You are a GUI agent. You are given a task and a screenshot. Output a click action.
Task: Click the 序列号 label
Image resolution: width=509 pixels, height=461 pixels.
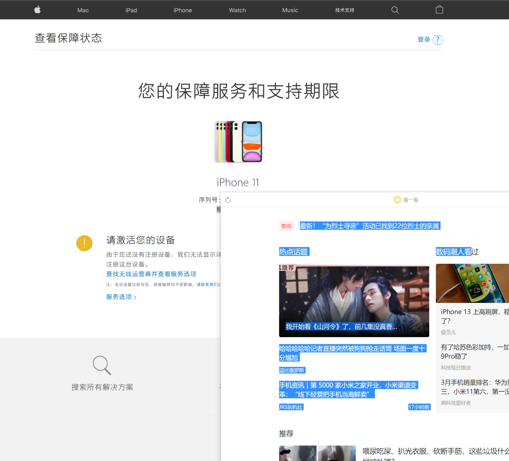click(209, 200)
